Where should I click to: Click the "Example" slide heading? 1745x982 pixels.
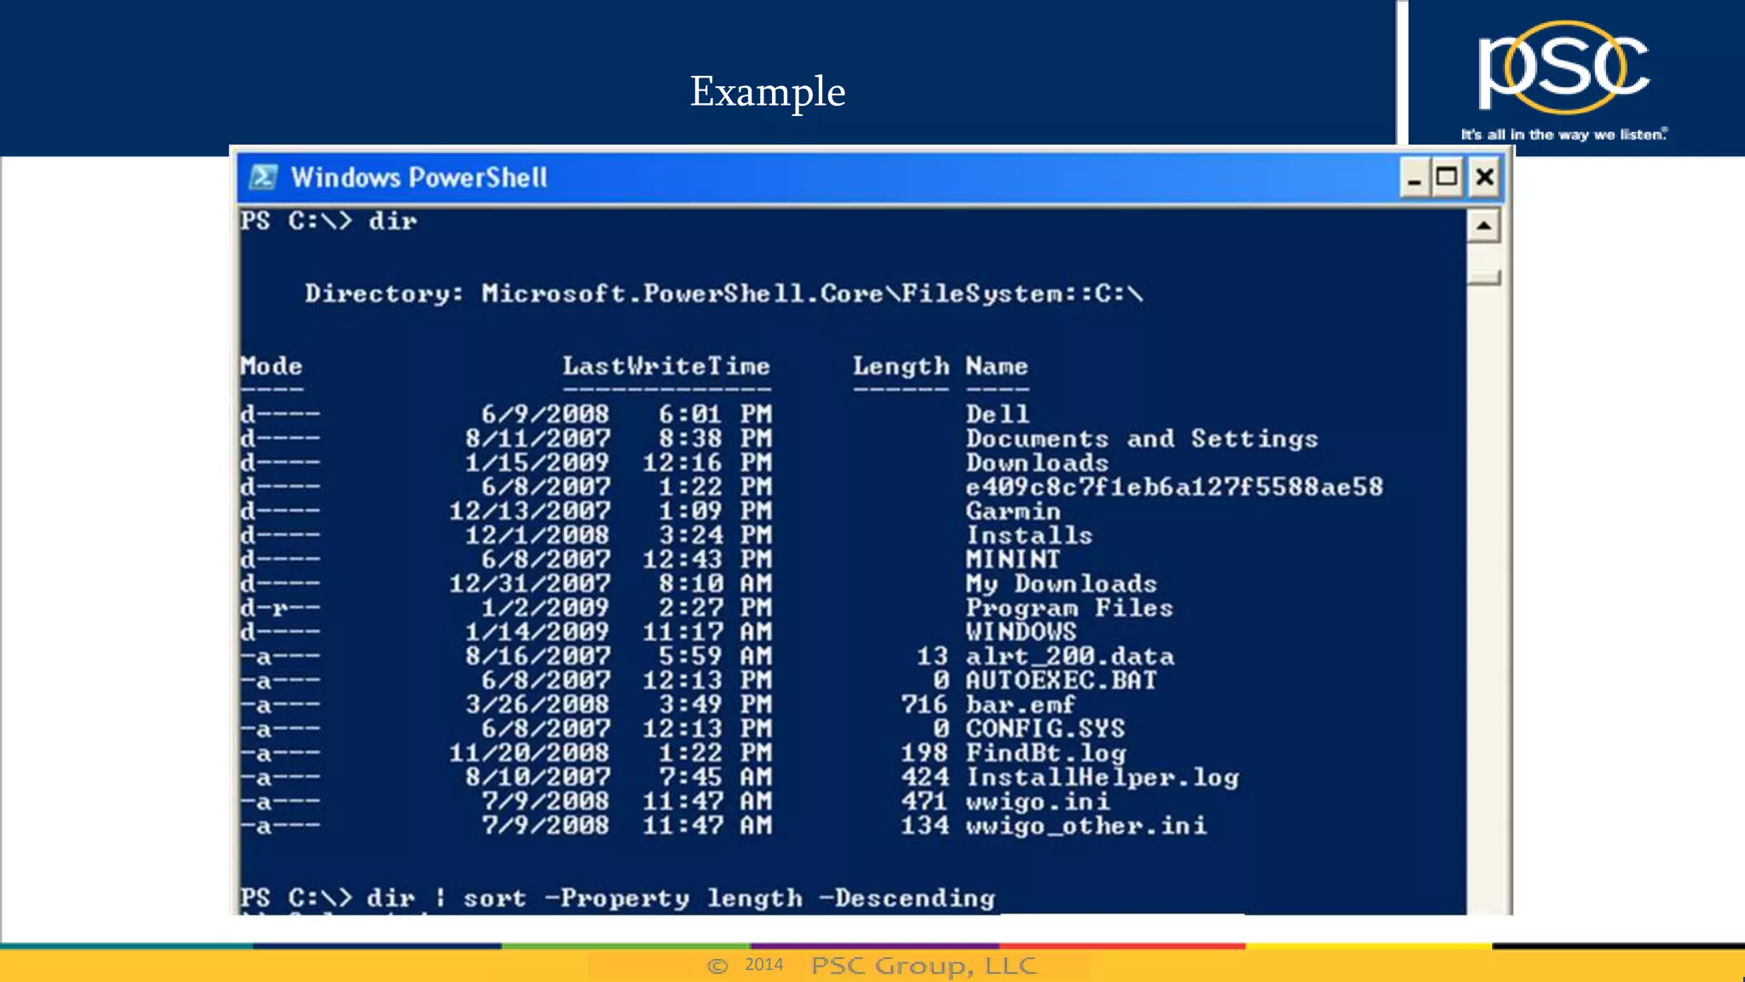coord(767,91)
